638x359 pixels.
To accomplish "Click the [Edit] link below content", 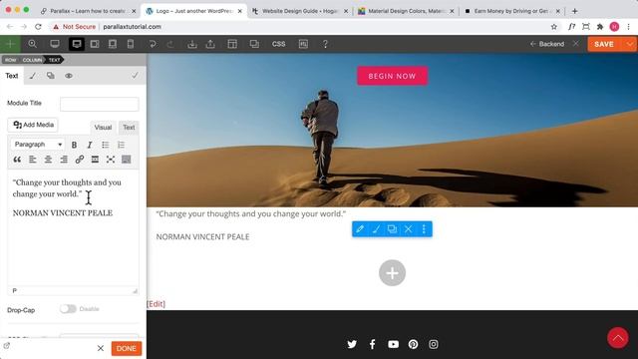I will coord(156,304).
